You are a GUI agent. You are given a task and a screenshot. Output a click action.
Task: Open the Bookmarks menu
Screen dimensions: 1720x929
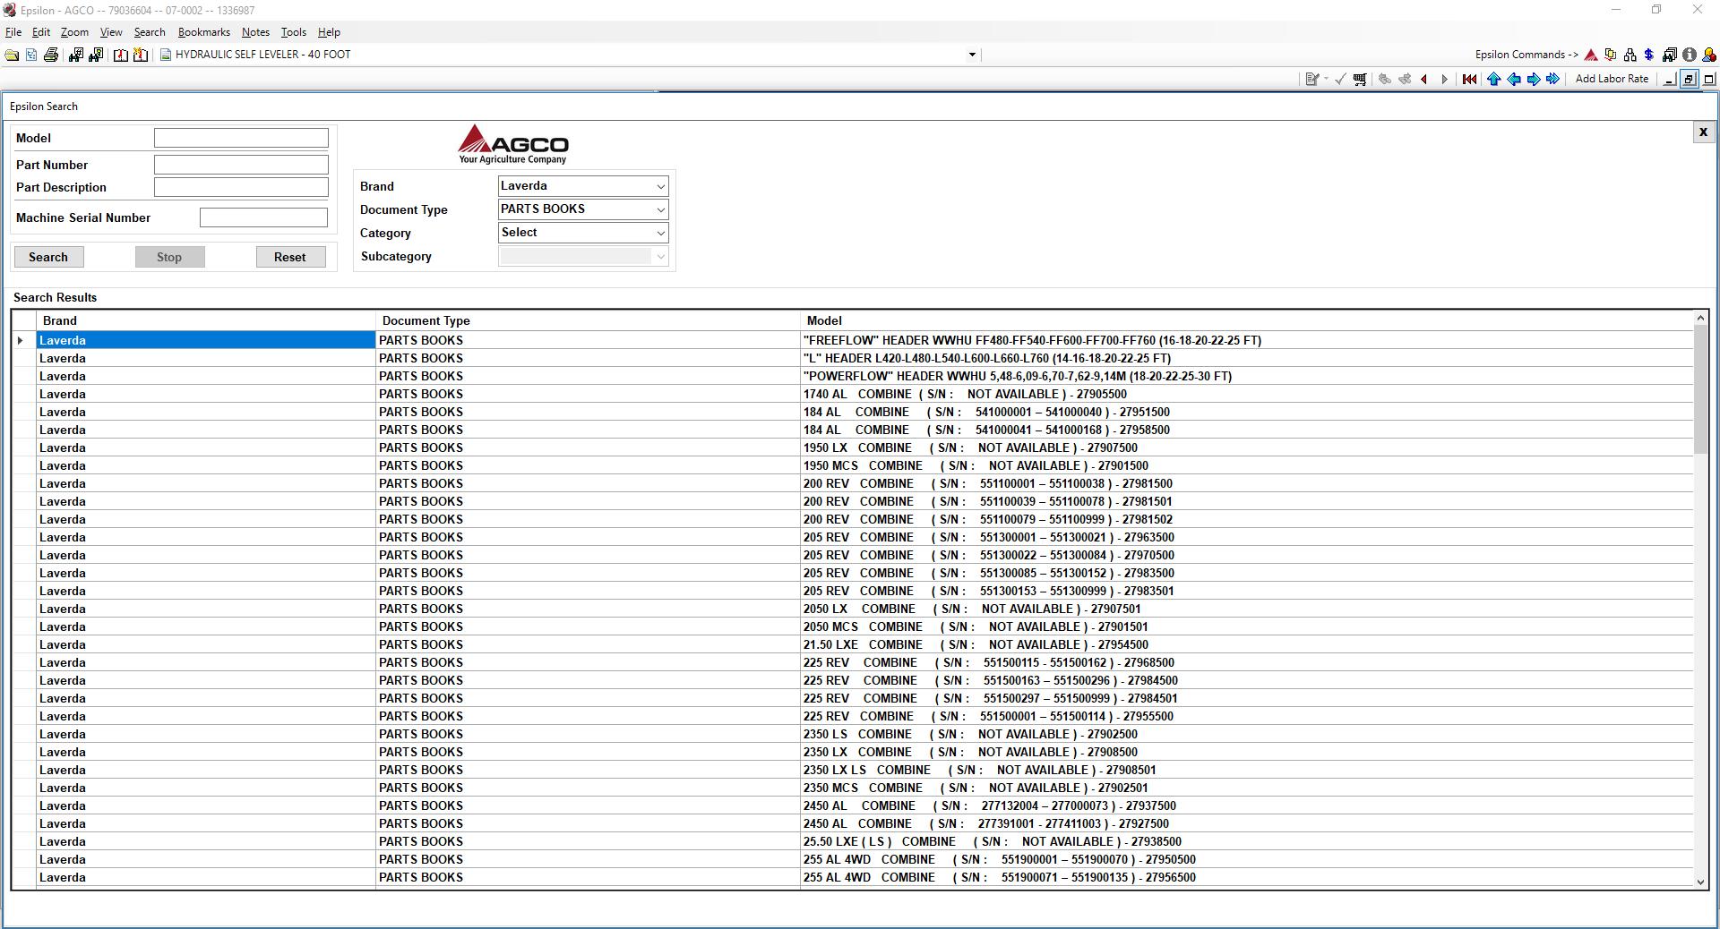[204, 32]
